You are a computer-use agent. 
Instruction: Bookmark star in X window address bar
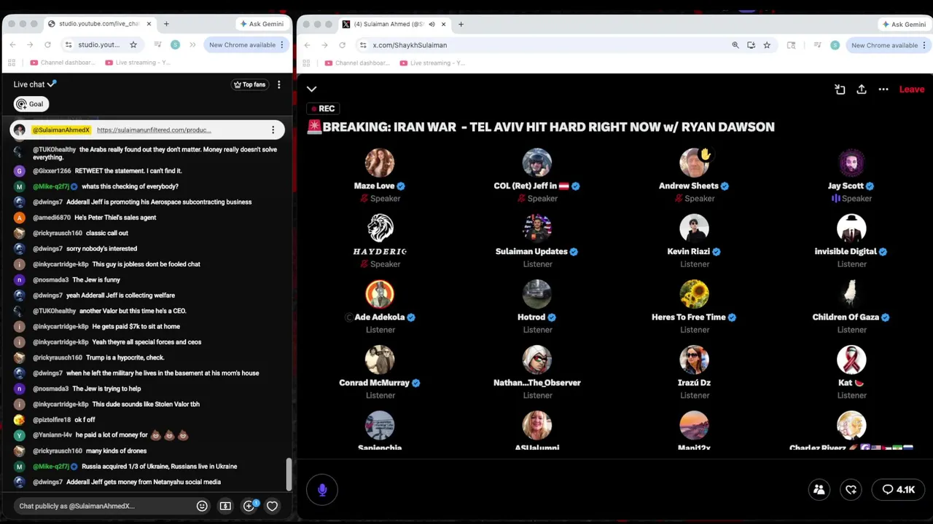(767, 45)
